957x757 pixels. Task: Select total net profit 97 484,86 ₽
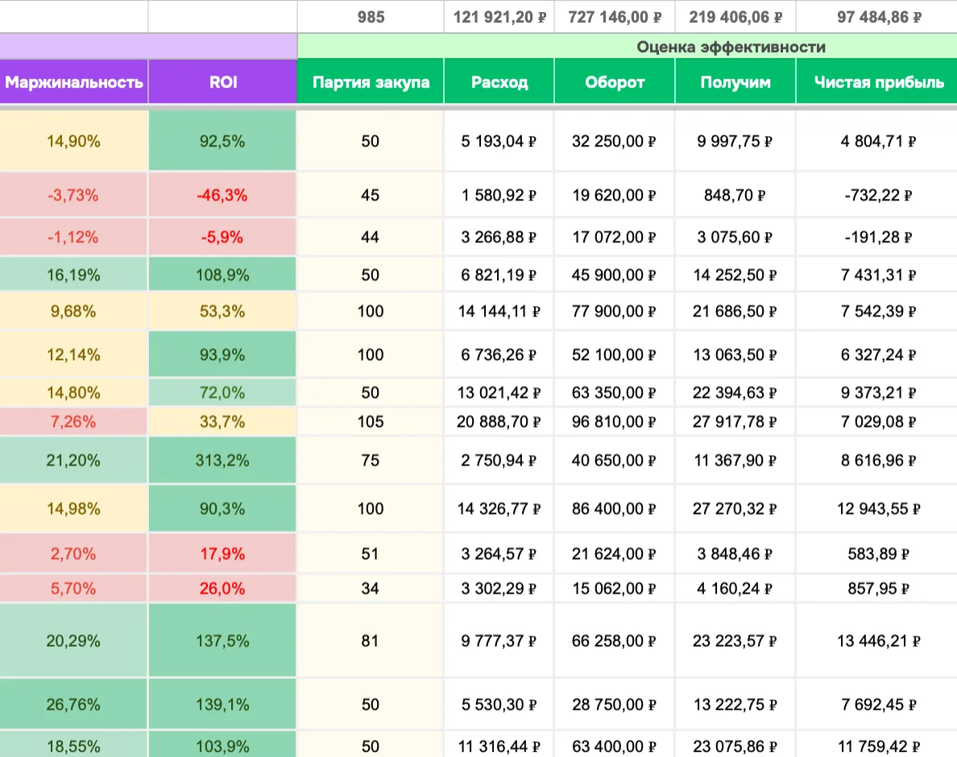pyautogui.click(x=877, y=17)
